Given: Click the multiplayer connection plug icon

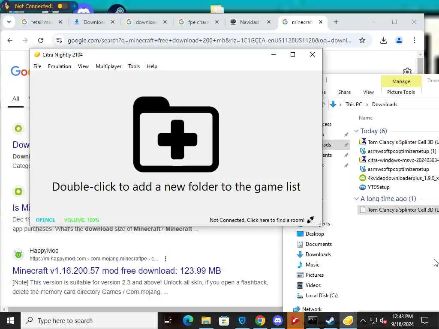Looking at the screenshot, I should point(310,220).
